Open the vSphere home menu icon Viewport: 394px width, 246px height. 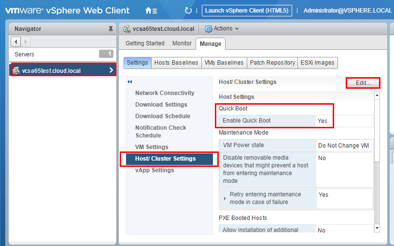tap(151, 11)
